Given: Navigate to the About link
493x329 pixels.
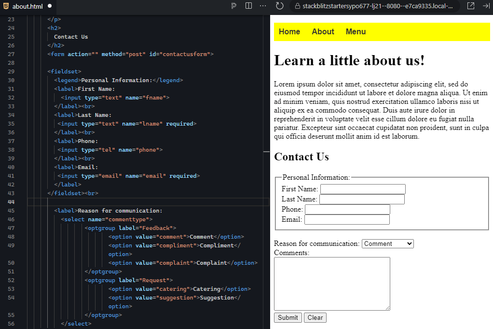Looking at the screenshot, I should point(322,31).
